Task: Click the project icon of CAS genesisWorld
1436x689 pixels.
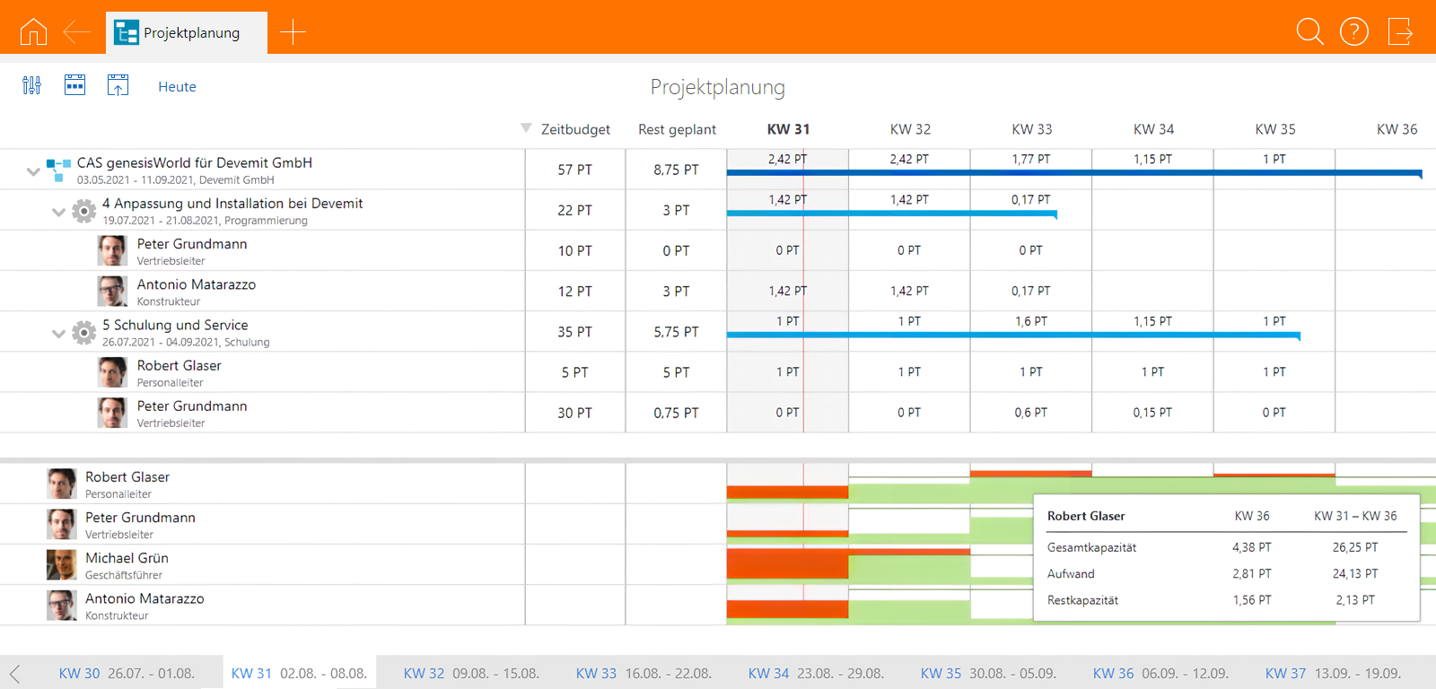Action: 58,170
